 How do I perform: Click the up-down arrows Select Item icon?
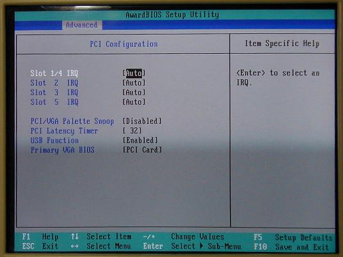[75, 237]
